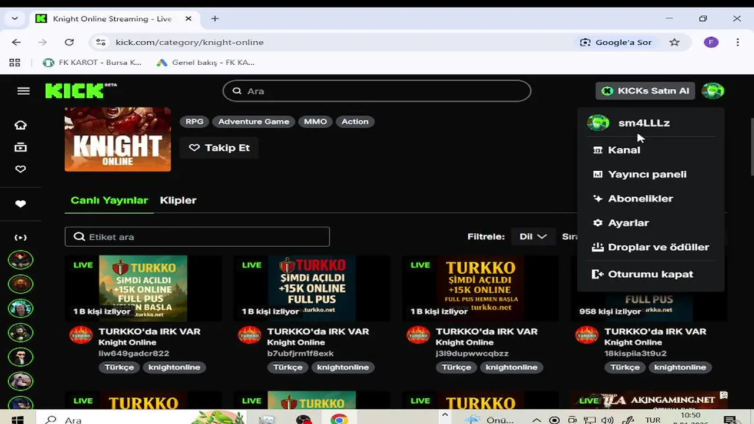Image resolution: width=754 pixels, height=424 pixels.
Task: Open the bookmarks grid icon
Action: (15, 62)
